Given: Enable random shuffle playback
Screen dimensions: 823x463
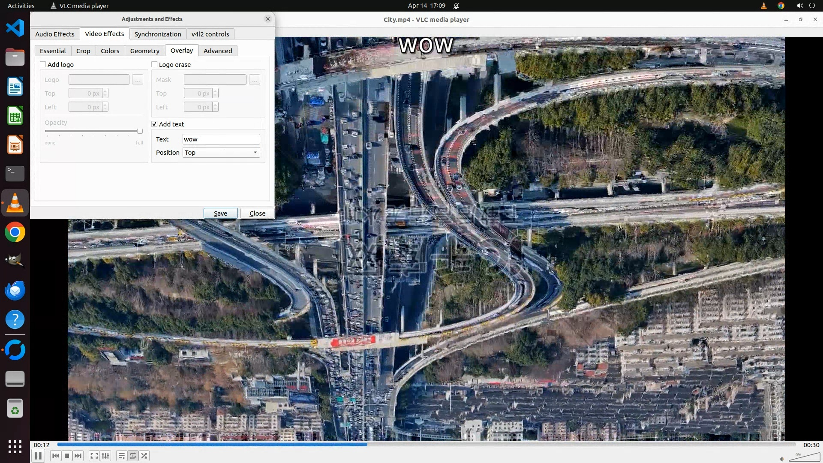Looking at the screenshot, I should pos(144,456).
